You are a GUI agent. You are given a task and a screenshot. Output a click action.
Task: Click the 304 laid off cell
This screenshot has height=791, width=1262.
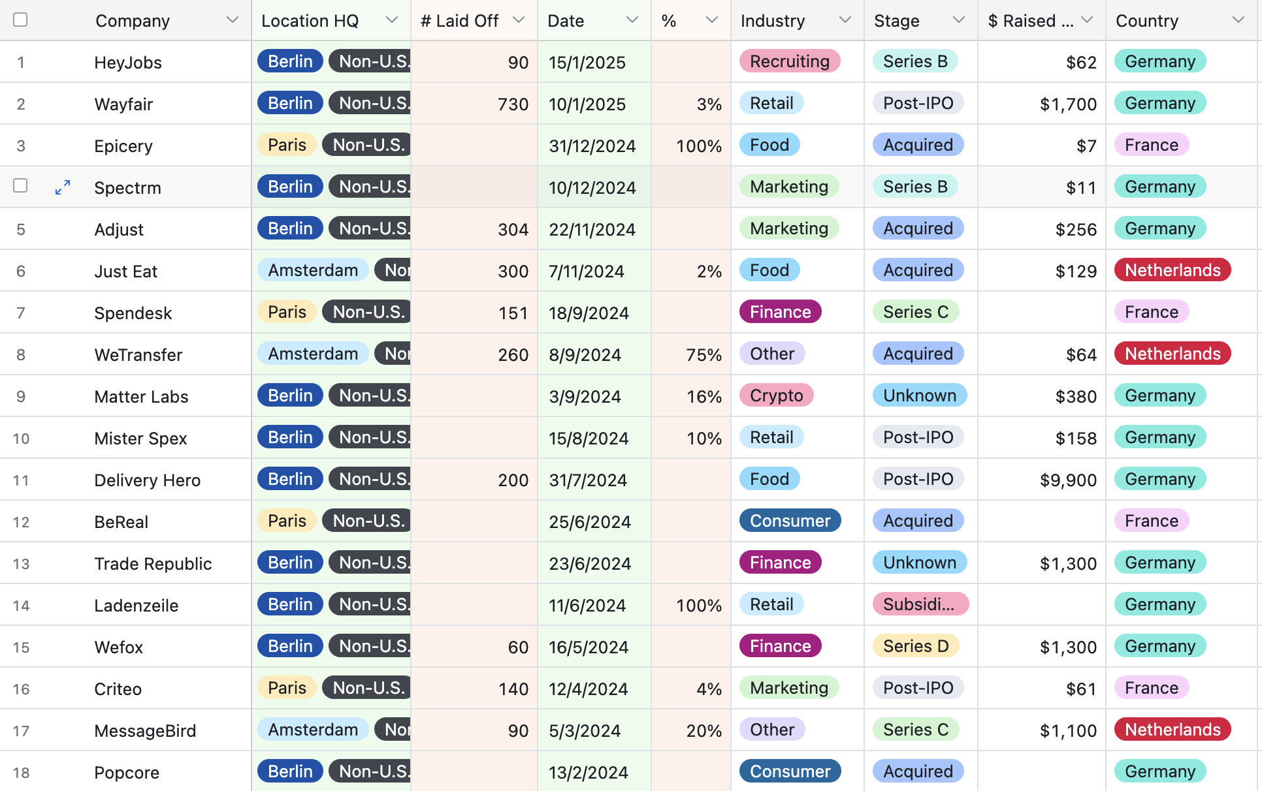click(474, 229)
